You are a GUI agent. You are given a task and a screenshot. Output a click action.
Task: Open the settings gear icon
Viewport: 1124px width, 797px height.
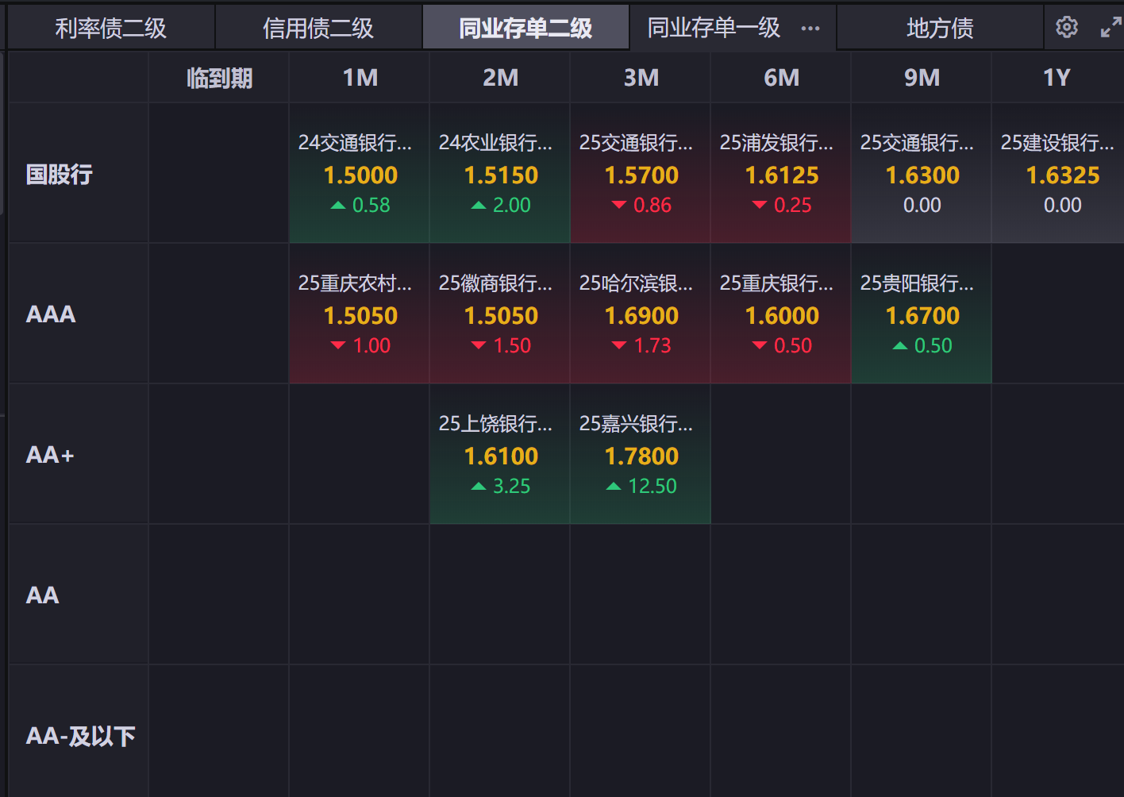click(1067, 28)
